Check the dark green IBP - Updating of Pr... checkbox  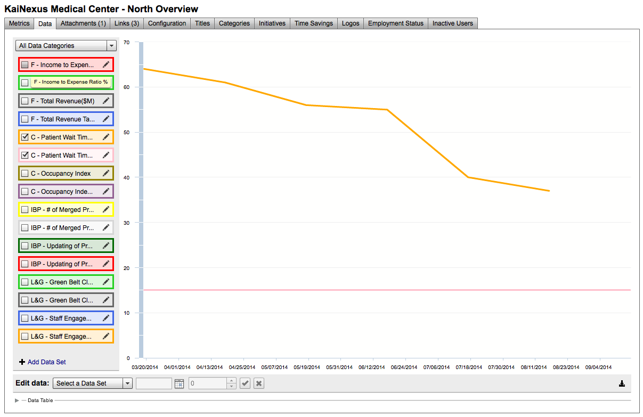click(25, 246)
